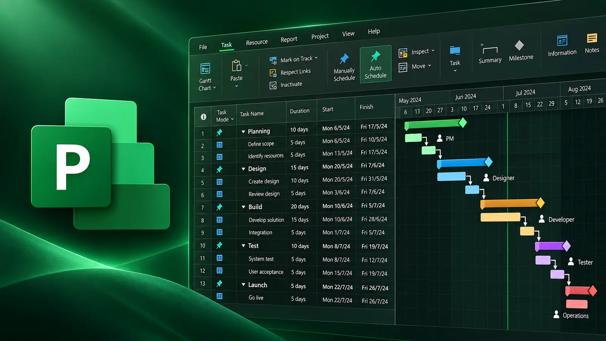Select the orange Build summary bar
This screenshot has width=606, height=341.
(512, 203)
